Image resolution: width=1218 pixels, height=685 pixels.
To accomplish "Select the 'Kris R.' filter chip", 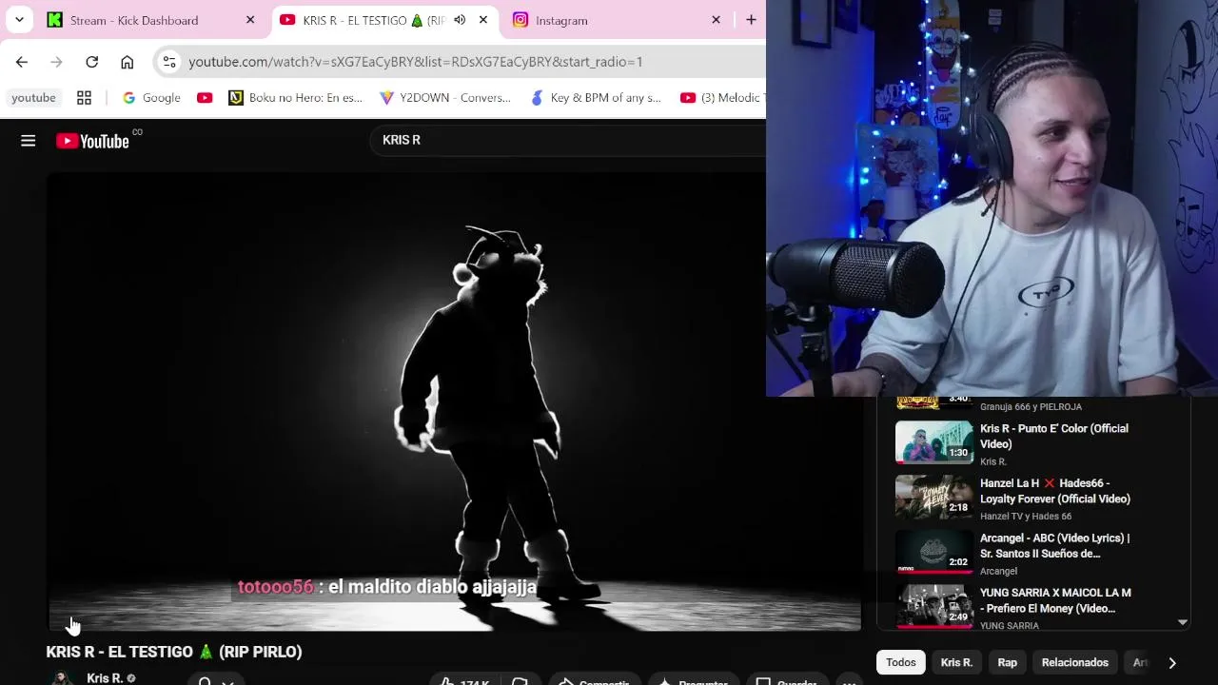I will [x=956, y=662].
